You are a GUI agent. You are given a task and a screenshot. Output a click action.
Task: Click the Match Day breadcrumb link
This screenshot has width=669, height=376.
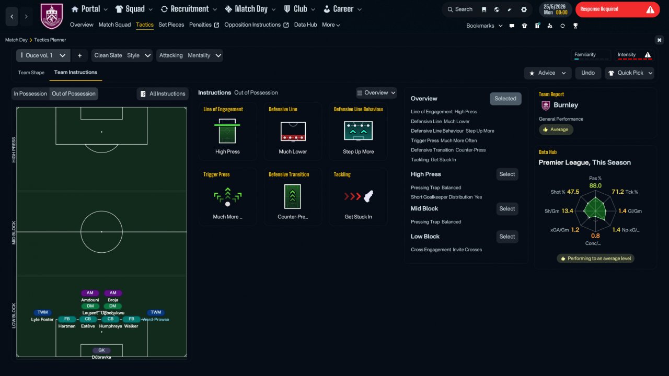pos(16,40)
